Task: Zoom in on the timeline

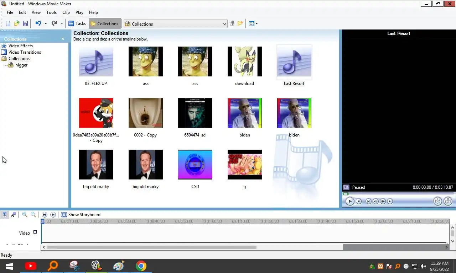Action: (25, 214)
